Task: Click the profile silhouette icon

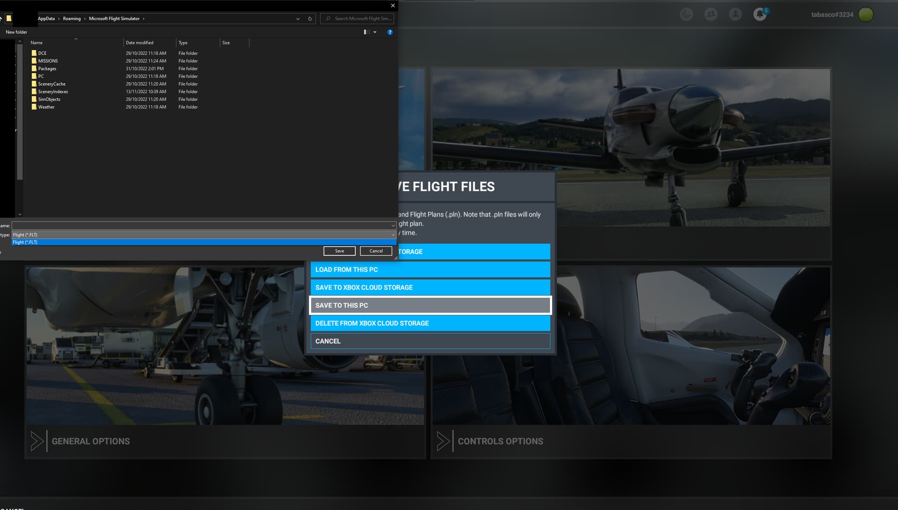Action: (x=735, y=15)
